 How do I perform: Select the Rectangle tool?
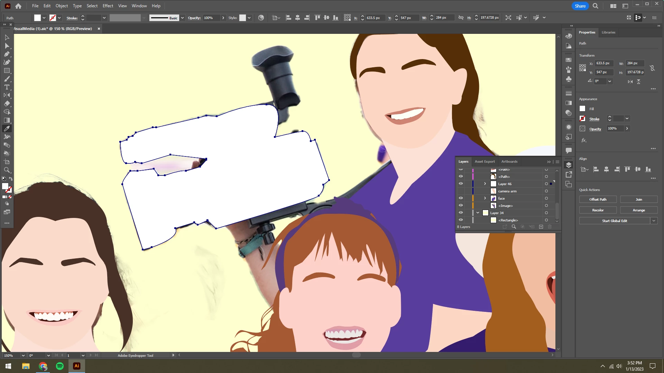tap(7, 71)
